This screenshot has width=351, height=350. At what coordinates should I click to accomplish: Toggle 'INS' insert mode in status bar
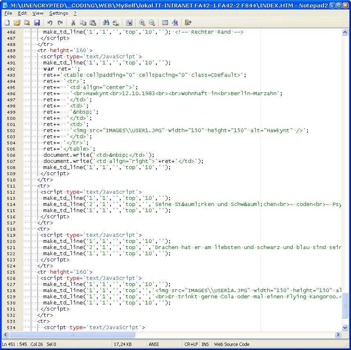205,344
